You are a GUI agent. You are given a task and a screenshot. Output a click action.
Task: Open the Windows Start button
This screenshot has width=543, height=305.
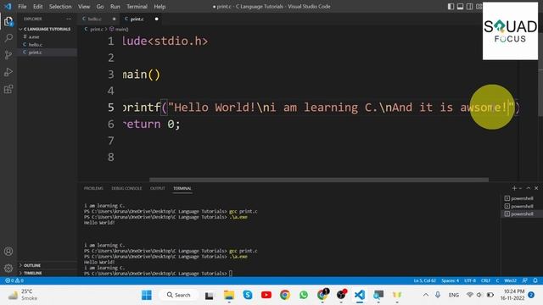pyautogui.click(x=147, y=295)
